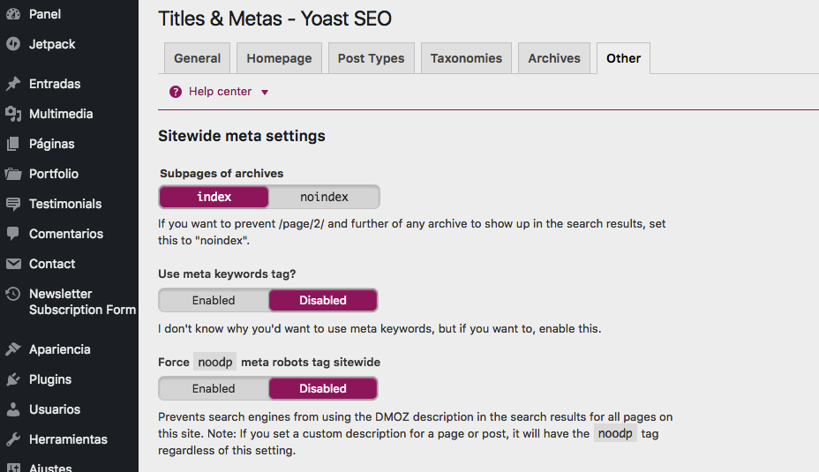The image size is (819, 472).
Task: Click the Páginas pages icon
Action: coord(13,144)
